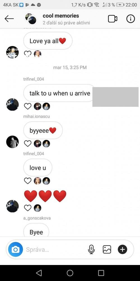The height and width of the screenshot is (281, 140).
Task: Open the mihai.ionascu username label
Action: click(x=37, y=117)
